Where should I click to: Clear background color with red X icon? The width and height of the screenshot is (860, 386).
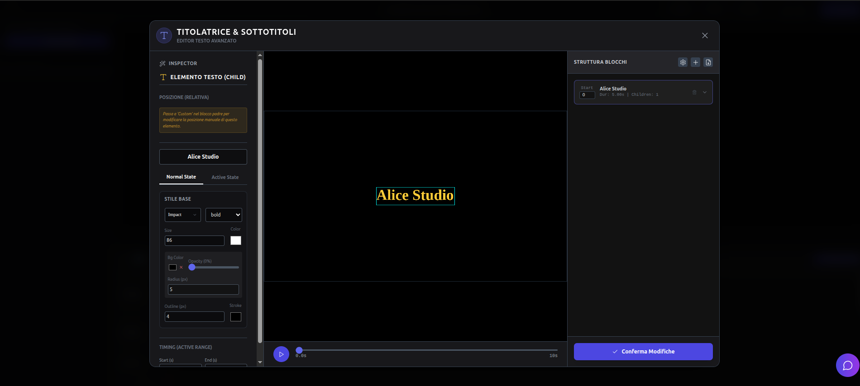pyautogui.click(x=181, y=268)
